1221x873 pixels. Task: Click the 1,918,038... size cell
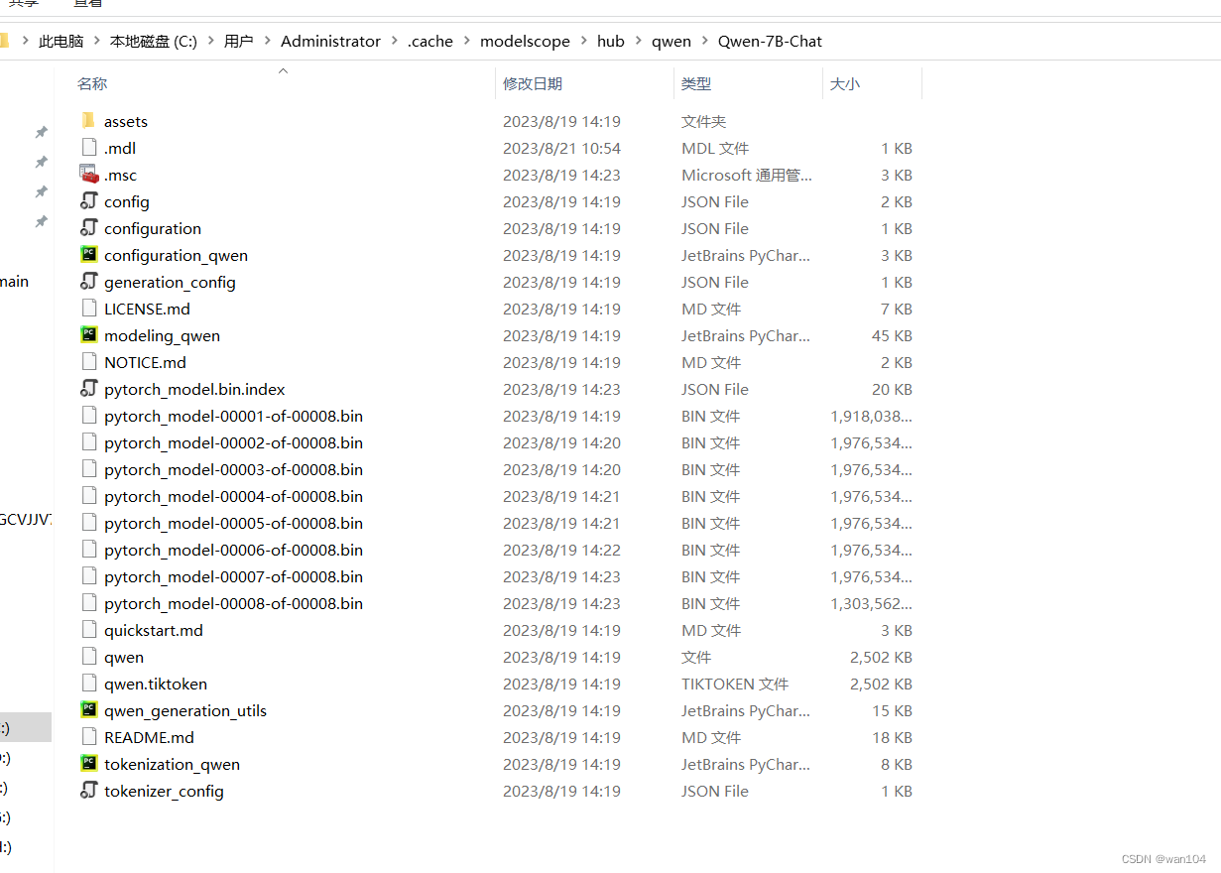pos(871,416)
